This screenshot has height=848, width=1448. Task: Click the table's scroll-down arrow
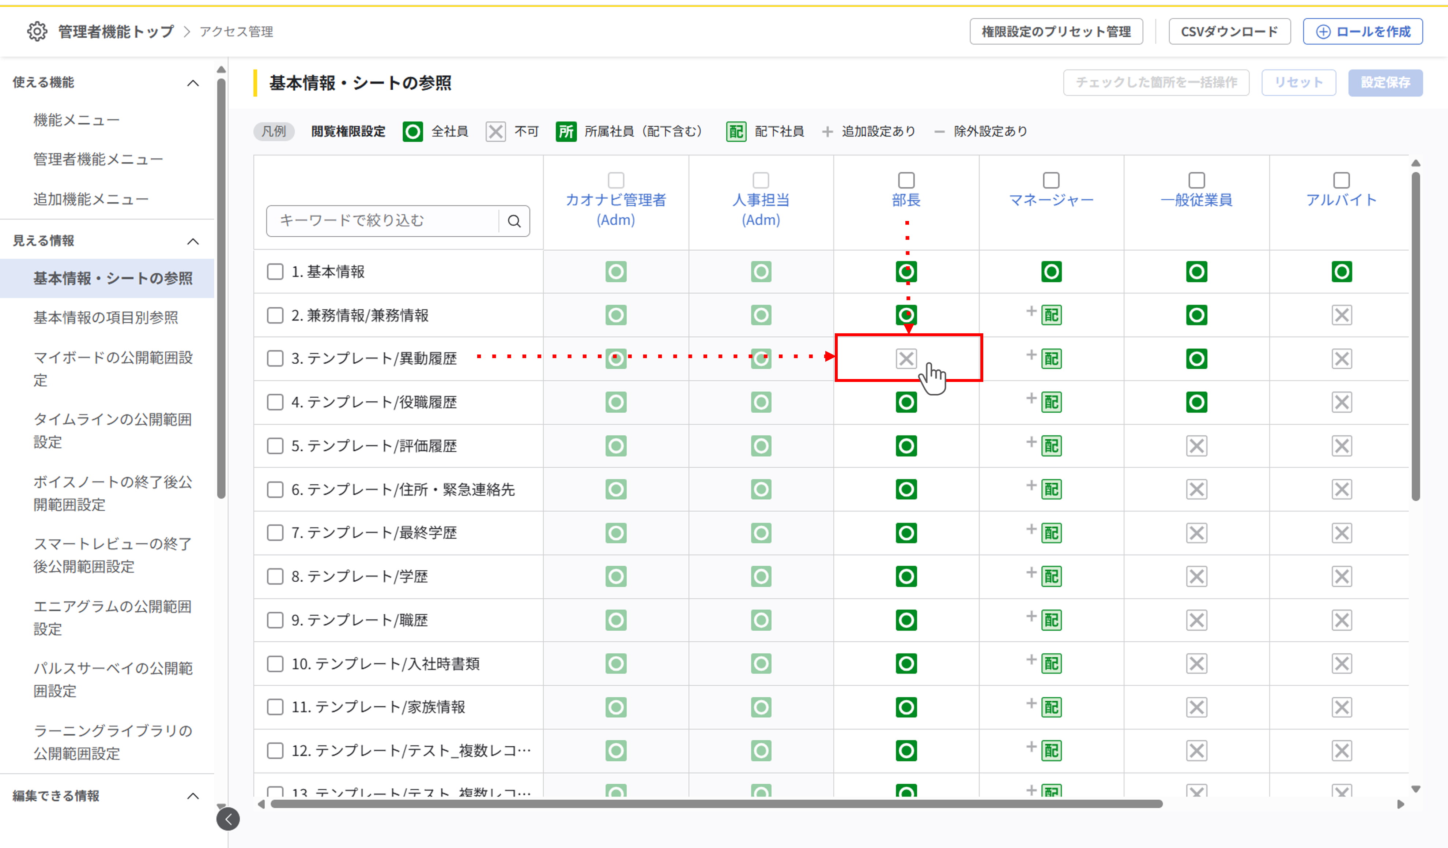[1416, 789]
